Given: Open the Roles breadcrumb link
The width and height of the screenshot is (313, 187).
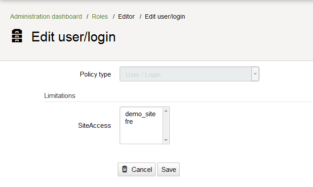Looking at the screenshot, I should 100,16.
